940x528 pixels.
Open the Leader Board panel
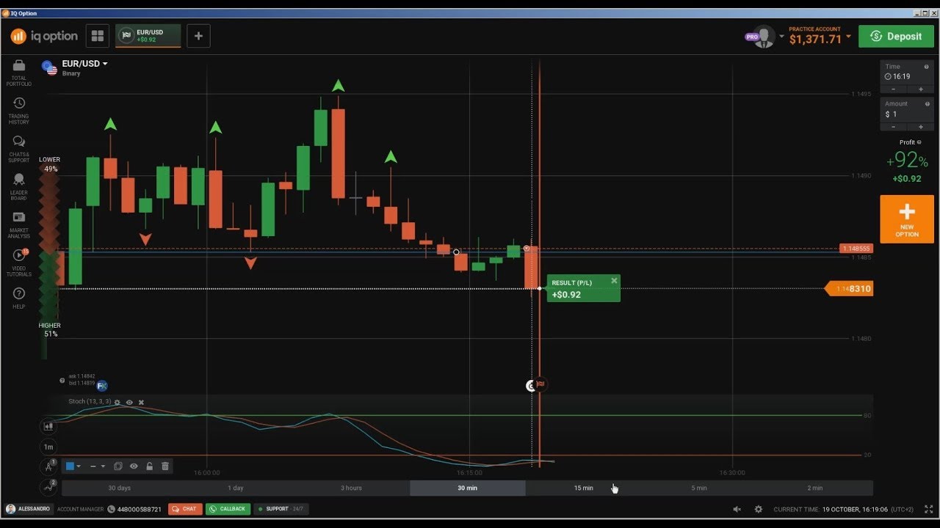coord(19,186)
